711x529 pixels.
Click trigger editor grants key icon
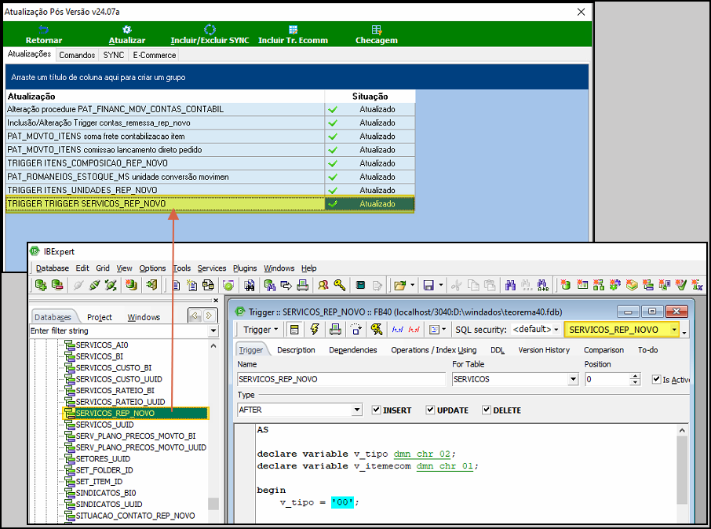(377, 330)
